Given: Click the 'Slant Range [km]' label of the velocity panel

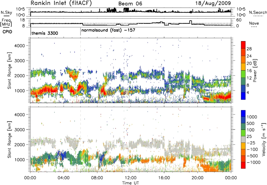Looking at the screenshot, I should point(9,139).
